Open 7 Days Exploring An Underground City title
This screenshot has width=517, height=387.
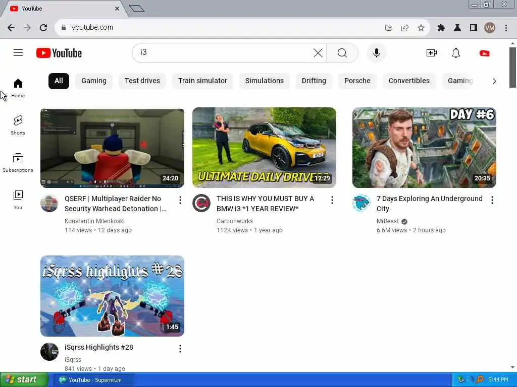[x=429, y=204]
